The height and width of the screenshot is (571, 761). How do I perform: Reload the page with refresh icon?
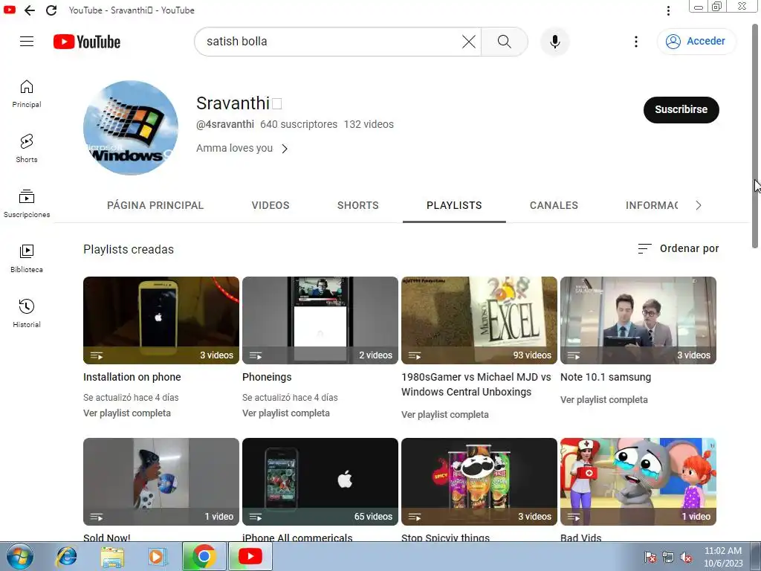[x=51, y=10]
